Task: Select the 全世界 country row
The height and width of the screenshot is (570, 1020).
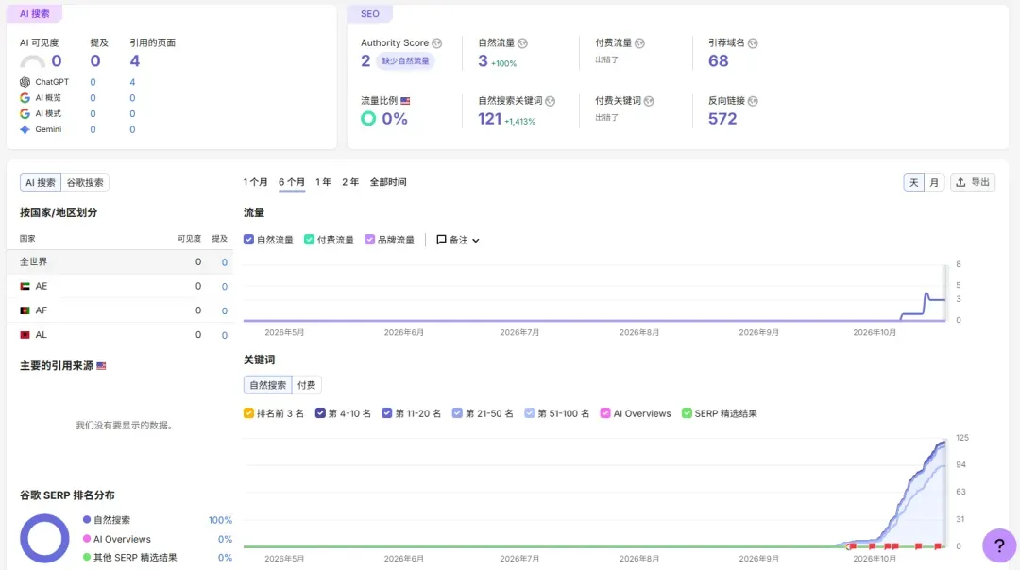Action: pyautogui.click(x=120, y=262)
